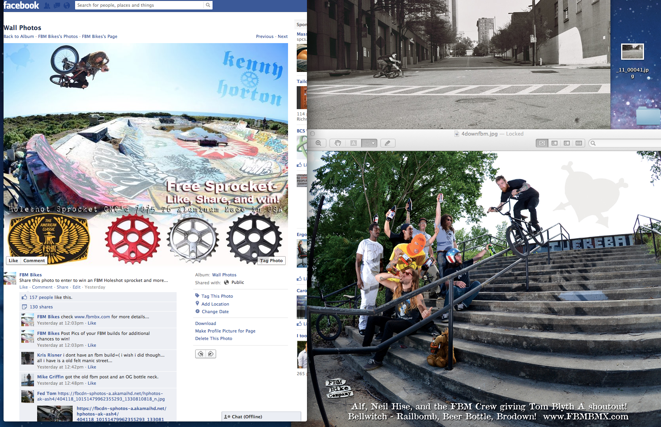Screen dimensions: 661x427
Task: Open FBM Bikes's Page link
Action: pyautogui.click(x=100, y=36)
